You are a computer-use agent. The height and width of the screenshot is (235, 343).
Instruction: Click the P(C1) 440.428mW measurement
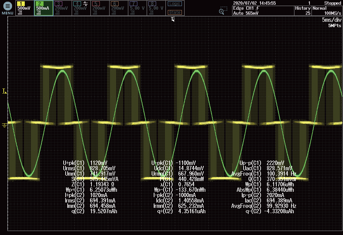coord(182,179)
